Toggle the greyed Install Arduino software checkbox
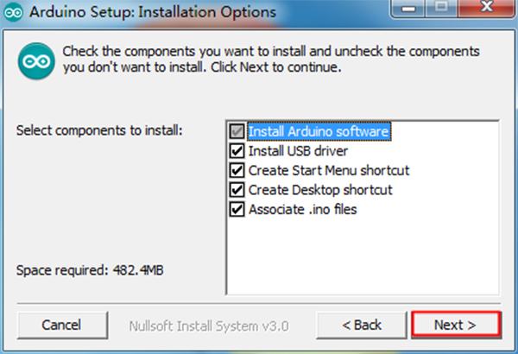This screenshot has width=518, height=354. (237, 132)
